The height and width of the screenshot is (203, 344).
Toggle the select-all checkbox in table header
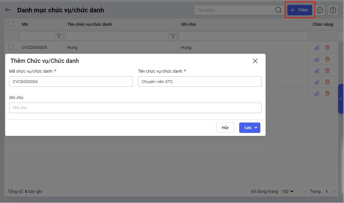pyautogui.click(x=11, y=24)
